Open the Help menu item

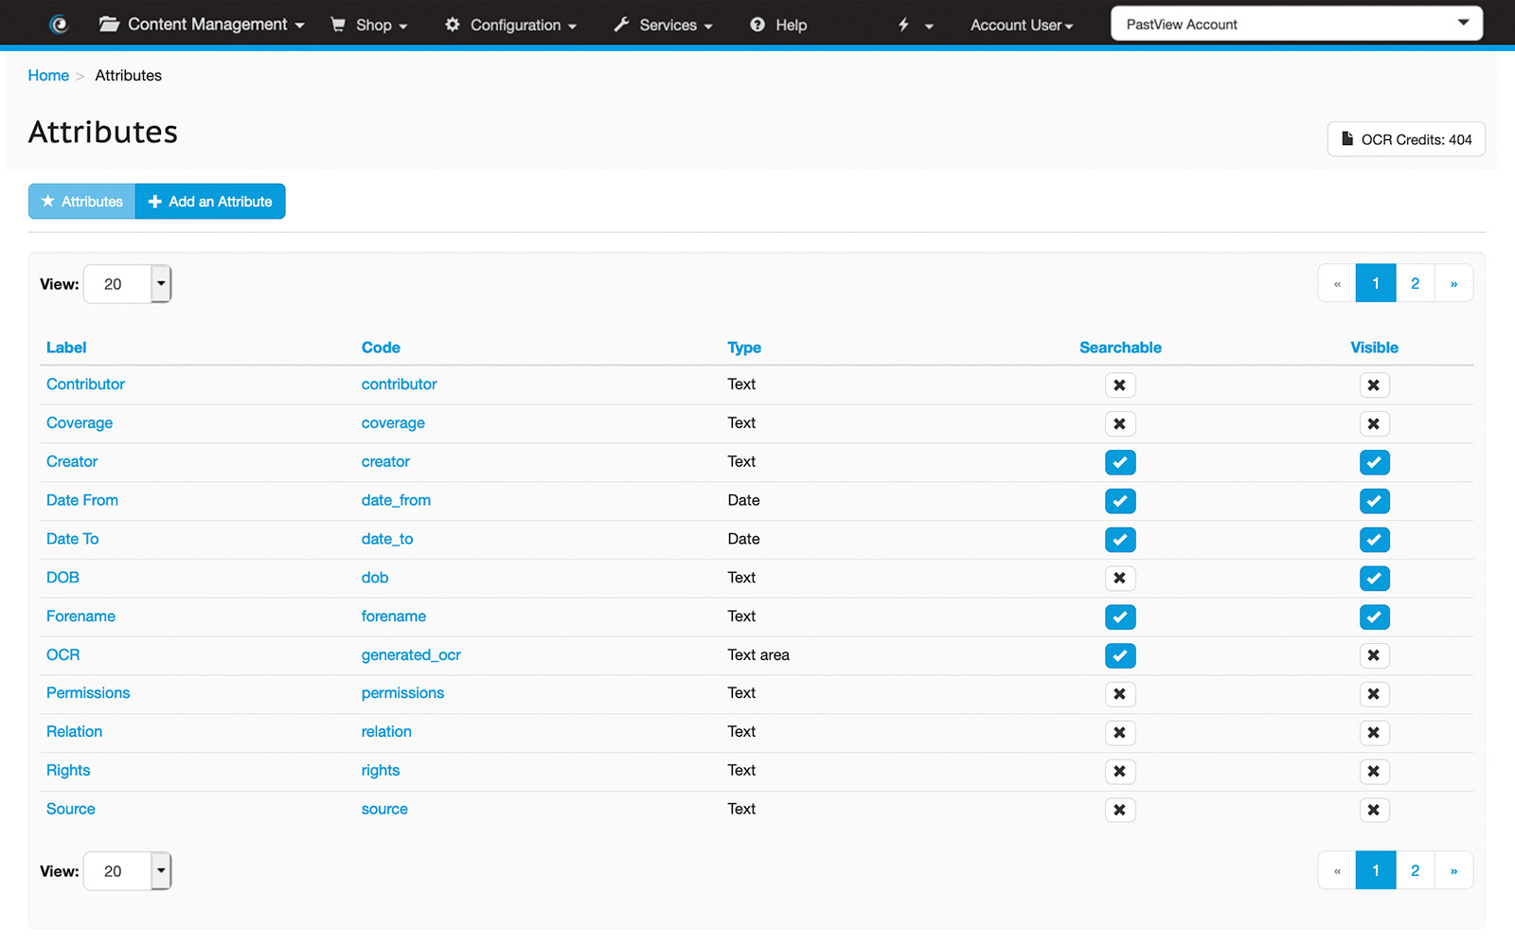click(x=778, y=25)
